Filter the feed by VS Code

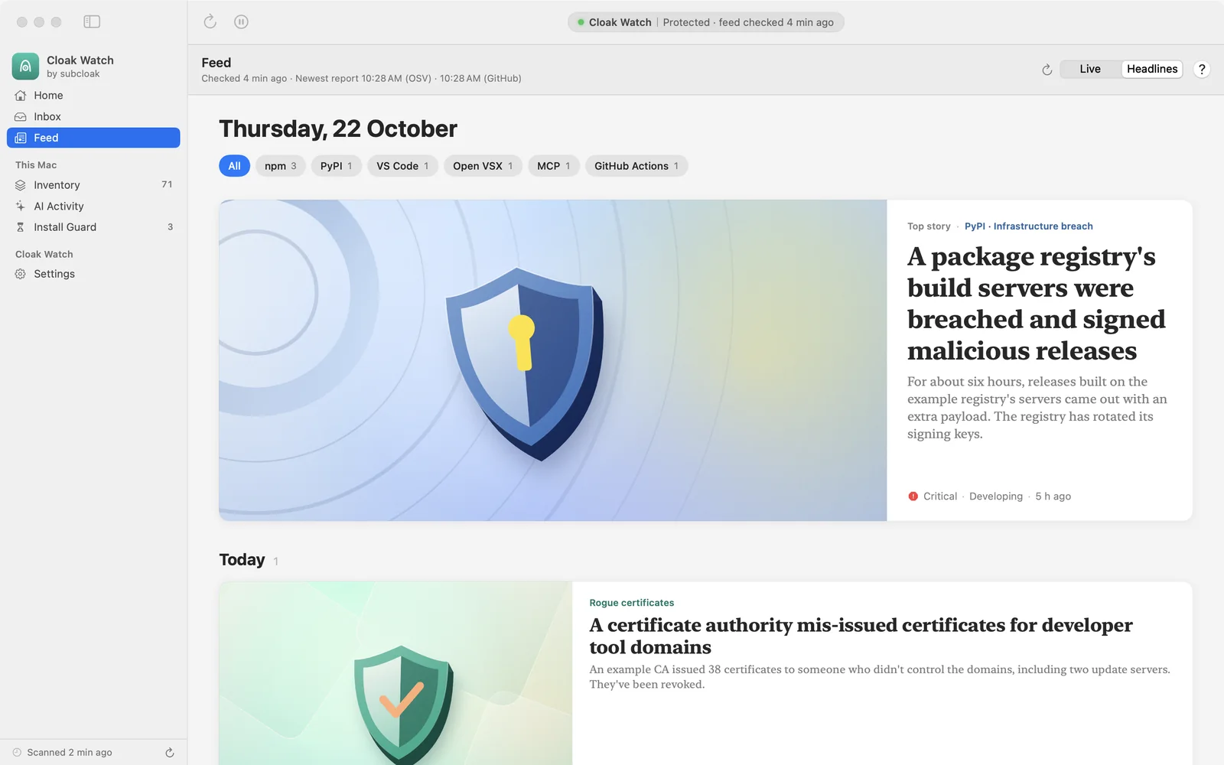coord(402,166)
